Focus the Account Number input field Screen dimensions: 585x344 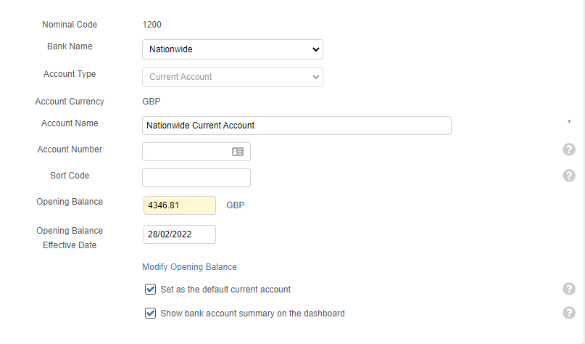(186, 152)
